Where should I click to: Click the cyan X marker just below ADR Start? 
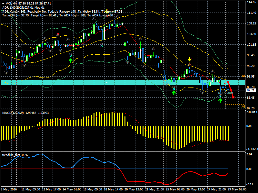[220, 96]
